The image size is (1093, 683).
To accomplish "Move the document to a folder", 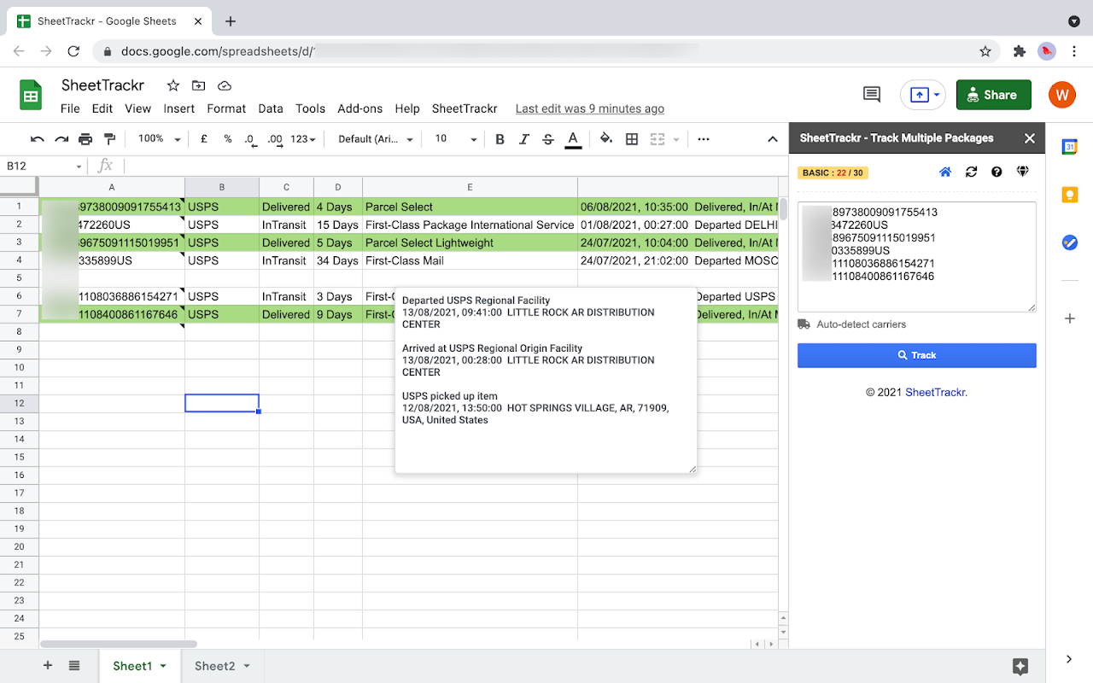I will click(x=198, y=85).
